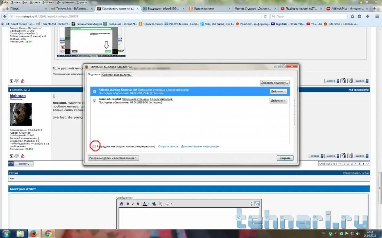Click the ответить reply button below the post
Viewport: 382px width, 238px height.
coord(21,164)
